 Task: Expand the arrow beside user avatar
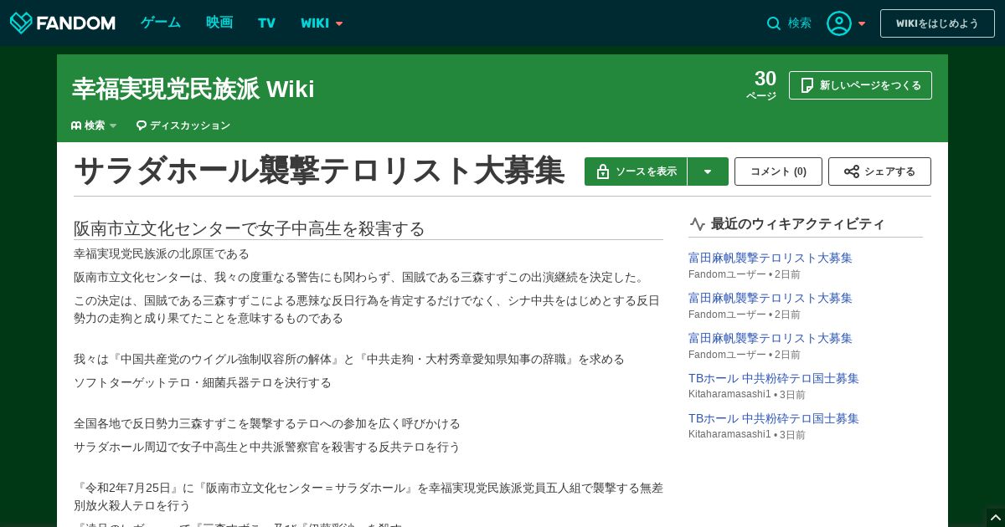(x=862, y=23)
